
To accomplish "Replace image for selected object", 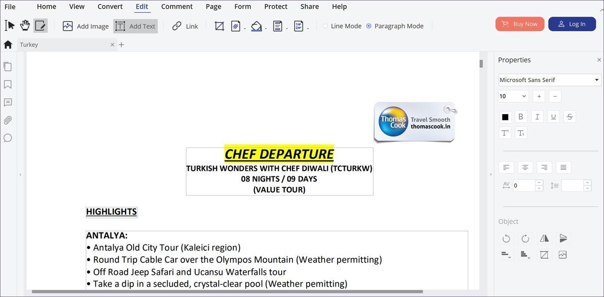I will point(562,255).
